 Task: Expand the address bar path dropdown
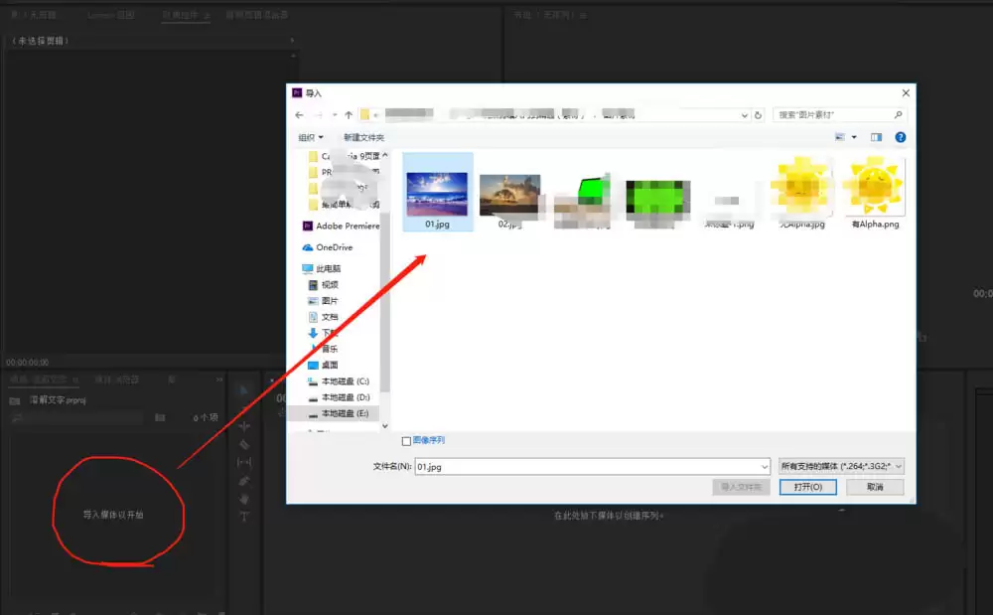[745, 115]
